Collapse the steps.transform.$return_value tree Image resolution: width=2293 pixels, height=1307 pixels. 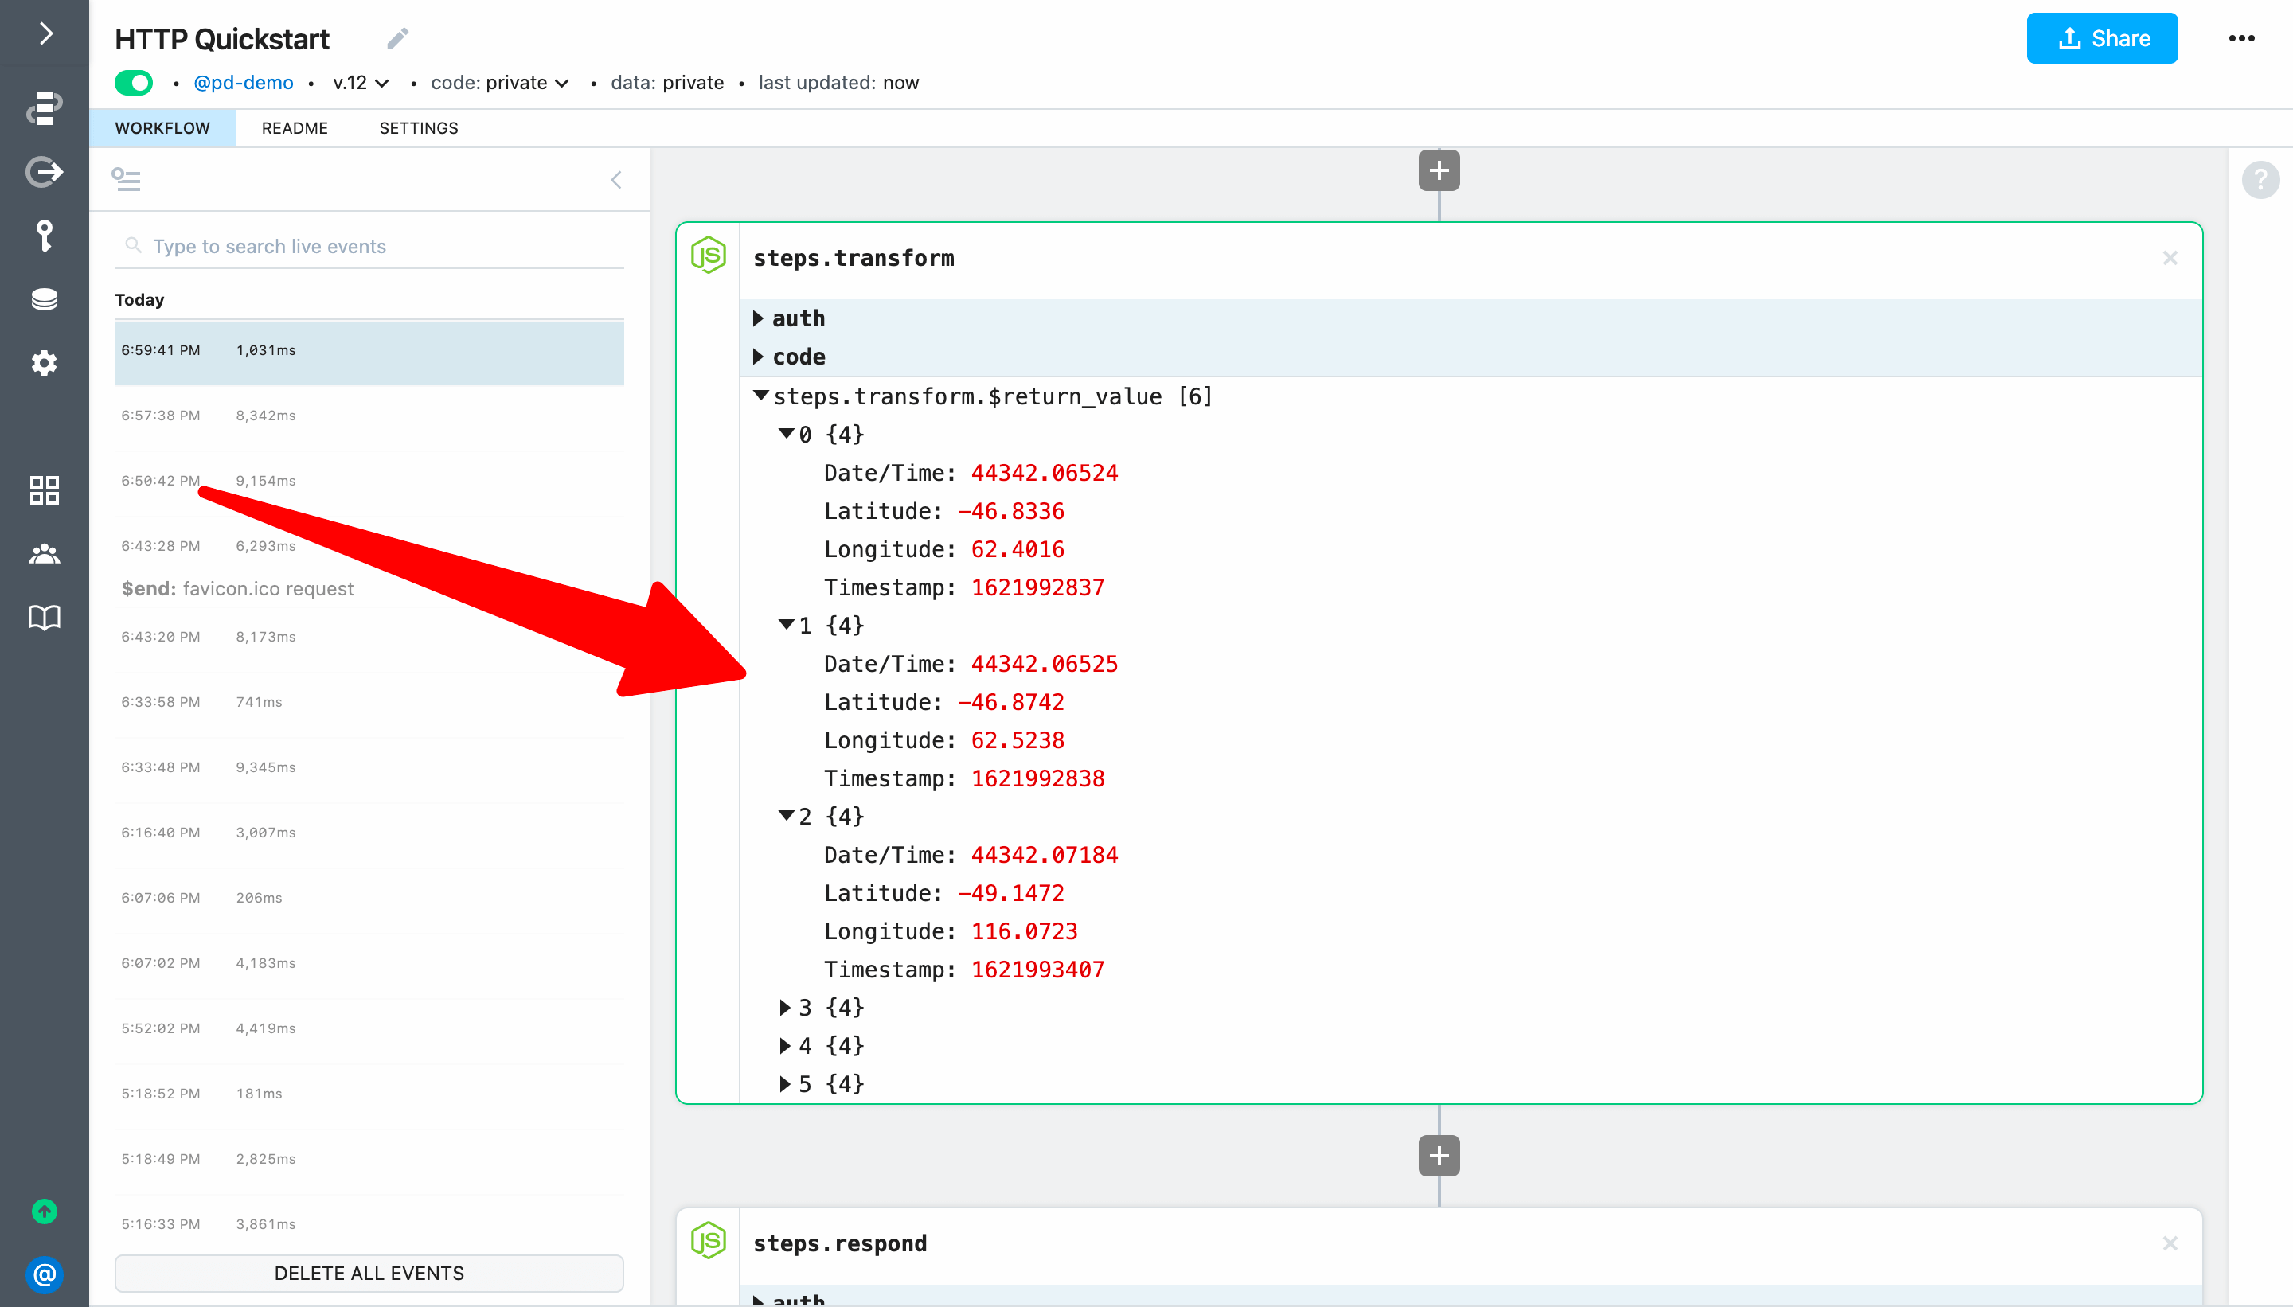[x=760, y=396]
